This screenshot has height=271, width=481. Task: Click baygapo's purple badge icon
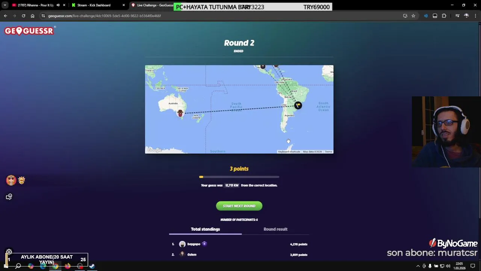pyautogui.click(x=204, y=244)
